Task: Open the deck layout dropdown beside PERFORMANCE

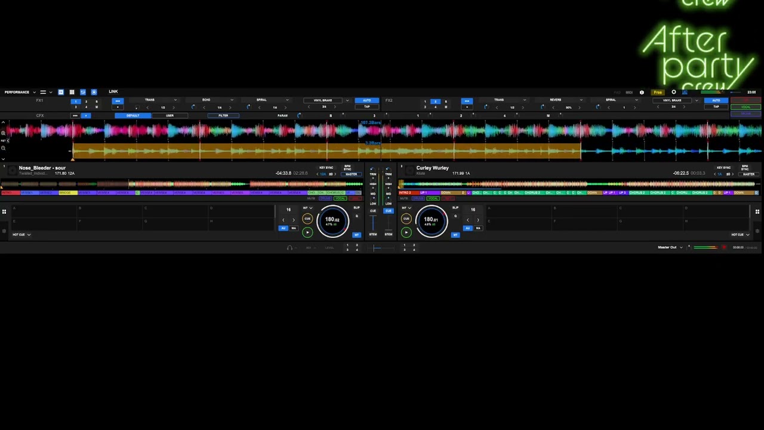Action: pyautogui.click(x=45, y=92)
